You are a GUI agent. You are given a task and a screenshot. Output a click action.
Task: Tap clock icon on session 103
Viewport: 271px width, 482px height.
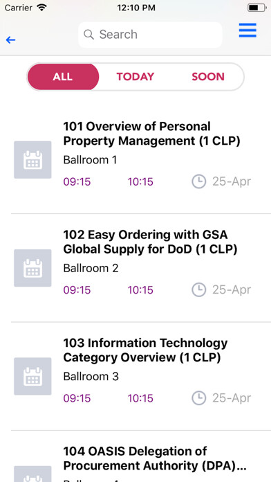click(199, 398)
